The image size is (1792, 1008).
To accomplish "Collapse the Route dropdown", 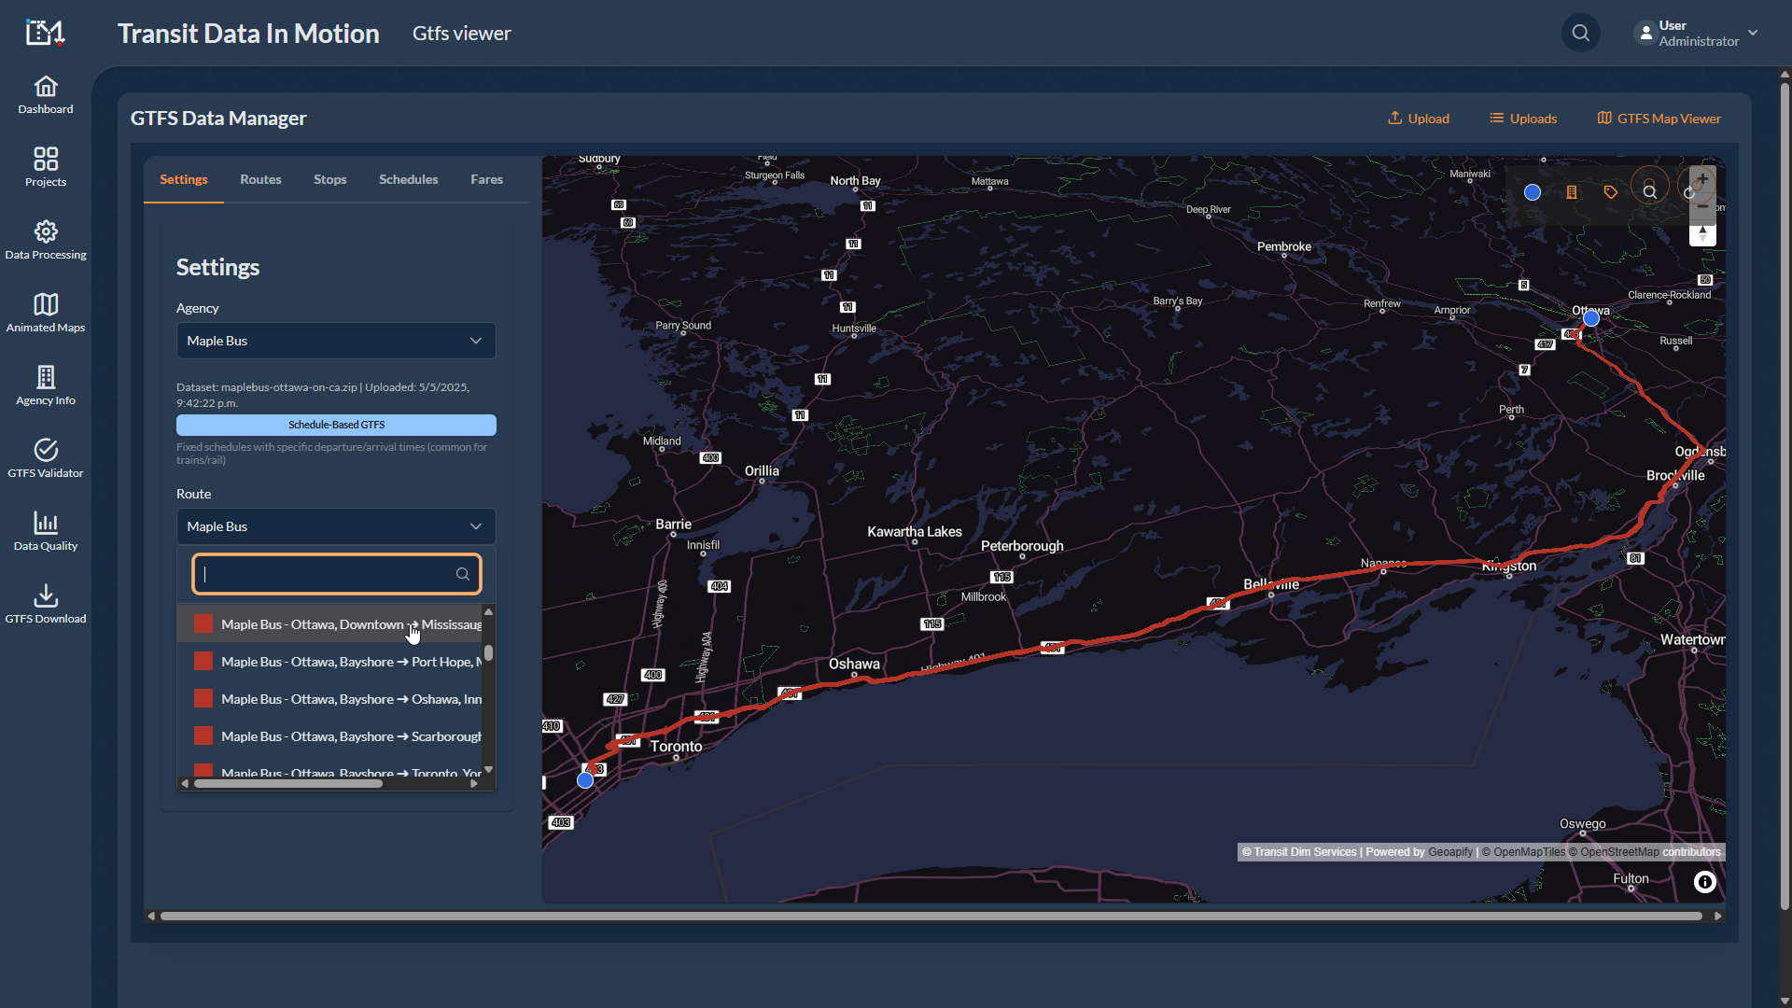I will tap(336, 526).
